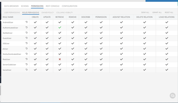Screen dimensions: 178x103
Task: Toggle Delete Relation check for JSUser
Action: click(144, 49)
